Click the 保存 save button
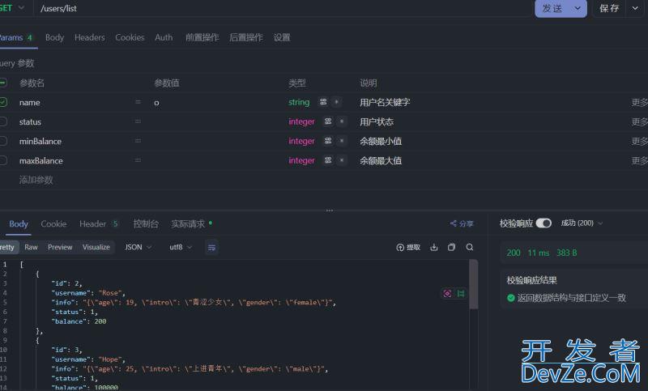This screenshot has height=391, width=648. (610, 8)
